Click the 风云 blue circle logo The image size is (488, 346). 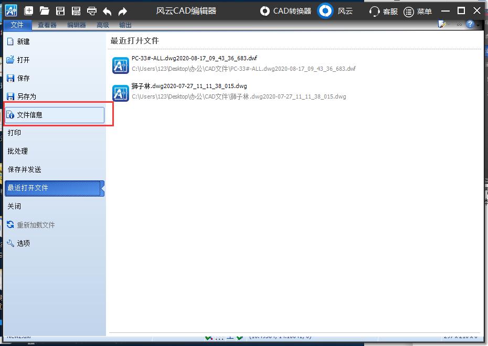[325, 11]
